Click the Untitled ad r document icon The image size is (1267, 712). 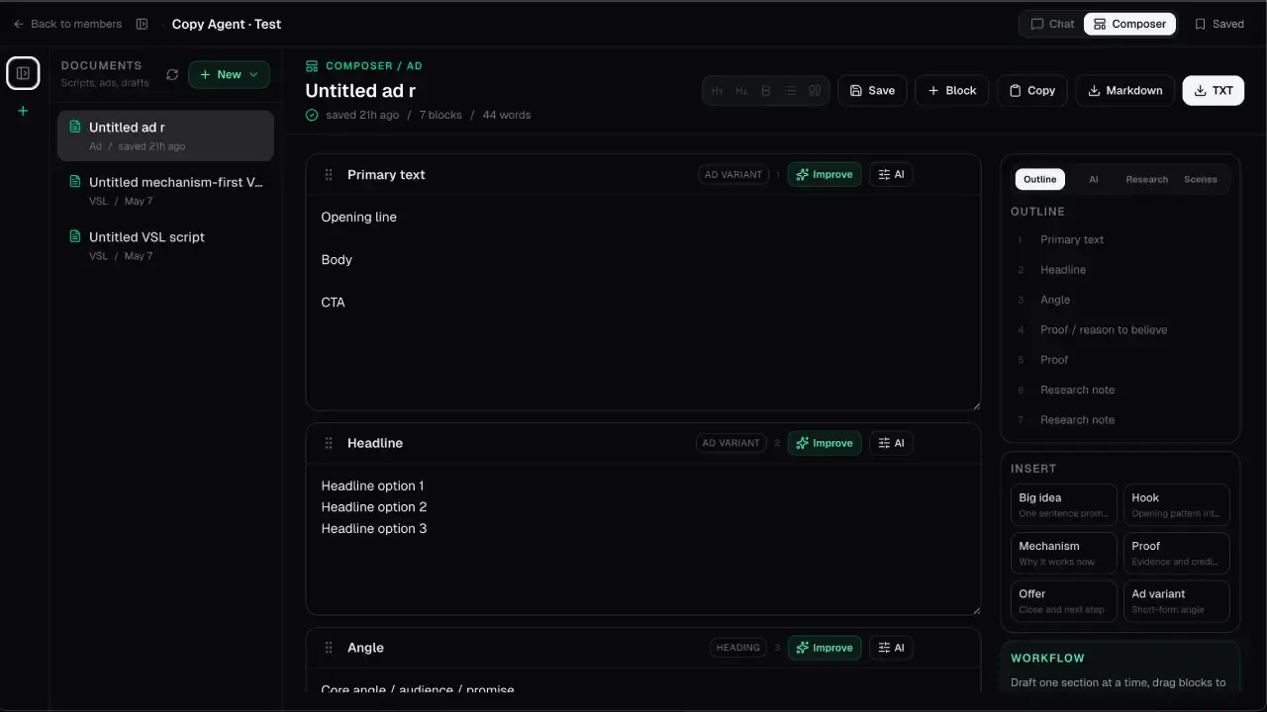[x=74, y=127]
